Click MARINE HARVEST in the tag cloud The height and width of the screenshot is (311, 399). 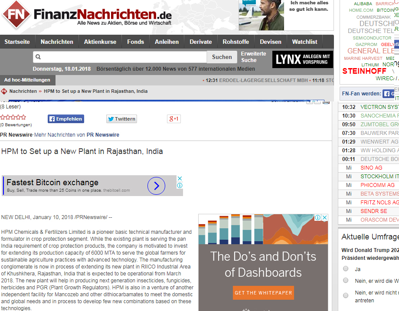(x=363, y=58)
